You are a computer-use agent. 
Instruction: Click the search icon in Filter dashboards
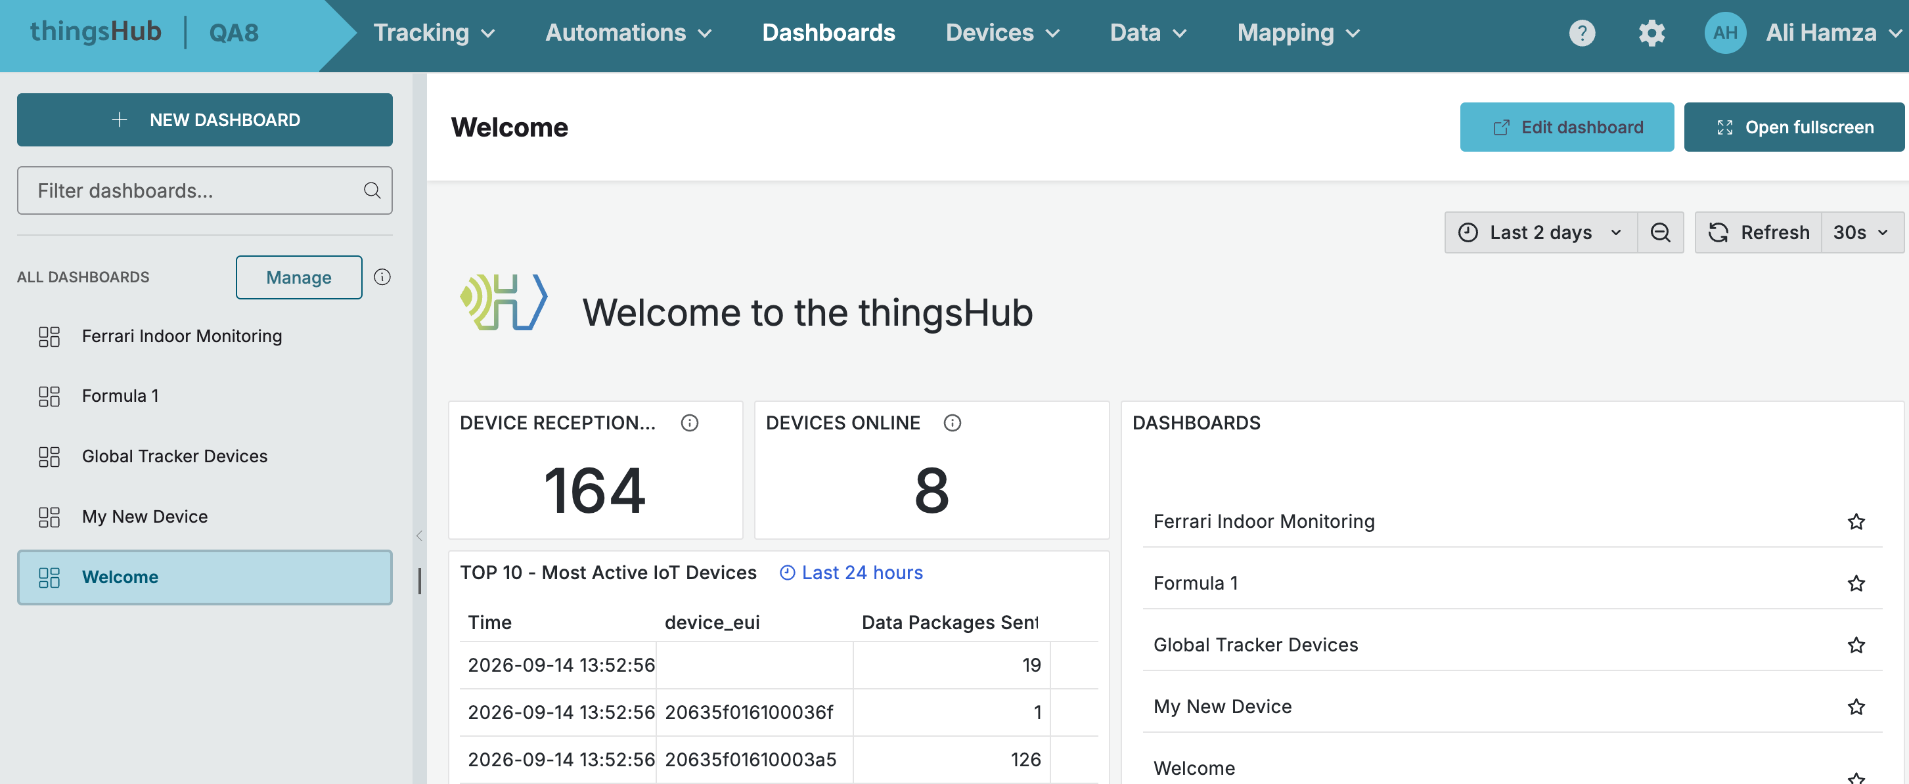372,190
